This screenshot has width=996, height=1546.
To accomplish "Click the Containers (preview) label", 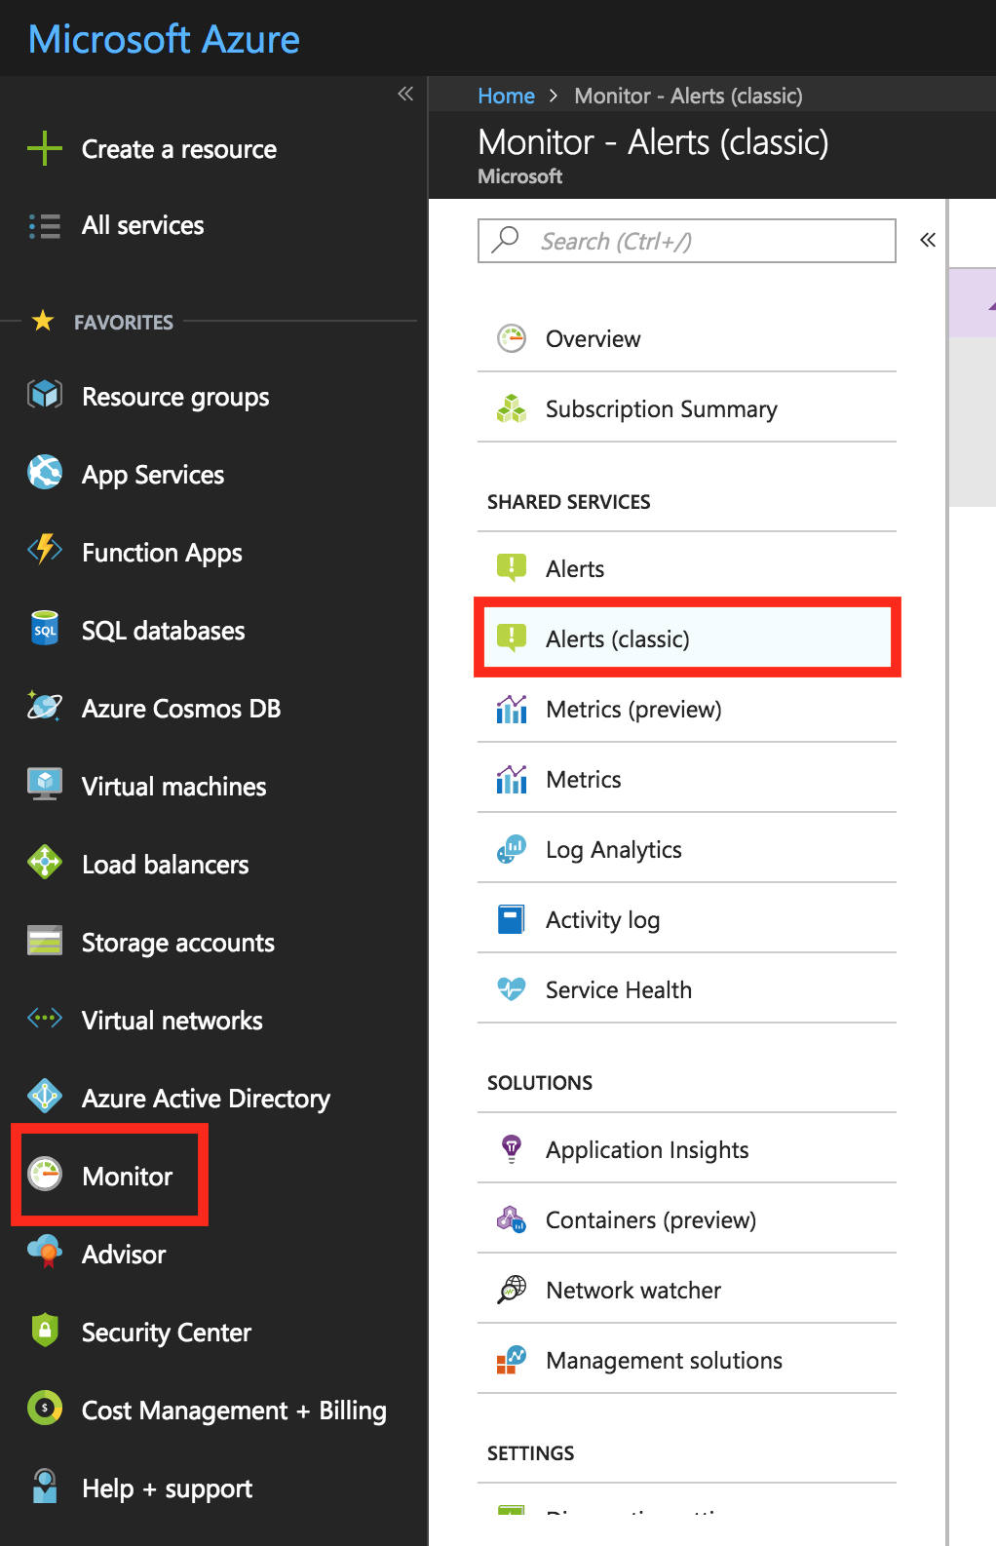I will 651,1220.
